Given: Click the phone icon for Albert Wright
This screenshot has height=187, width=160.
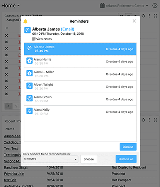Looking at the screenshot, I should (29, 86).
